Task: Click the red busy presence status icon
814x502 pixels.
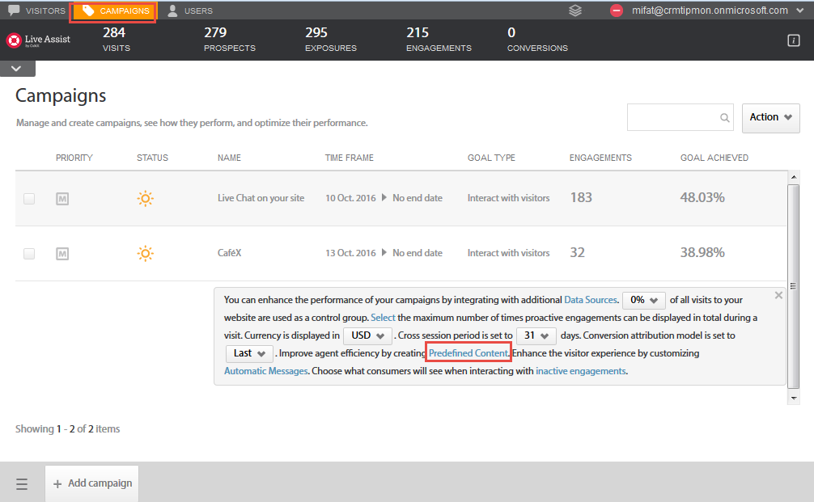Action: point(615,11)
